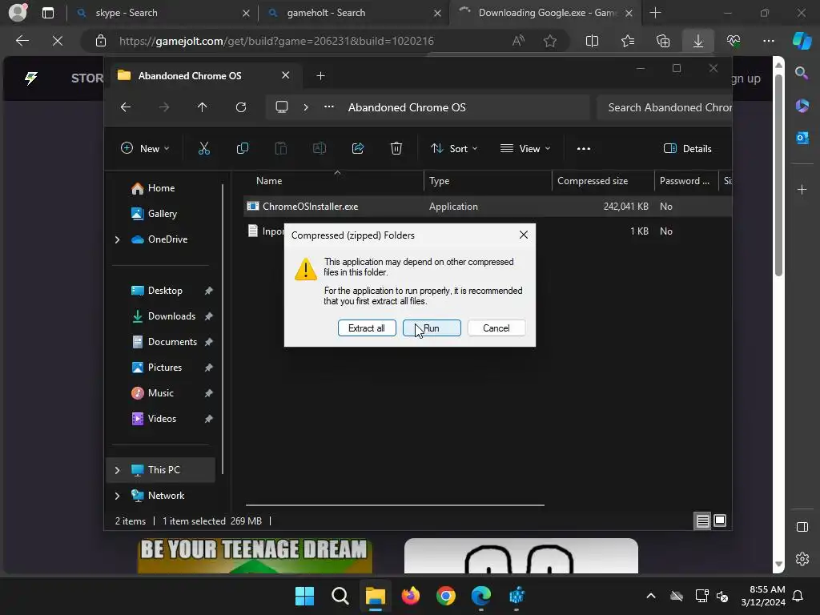Screen dimensions: 820x615
Task: Open Edge Downloads icon
Action: click(698, 41)
